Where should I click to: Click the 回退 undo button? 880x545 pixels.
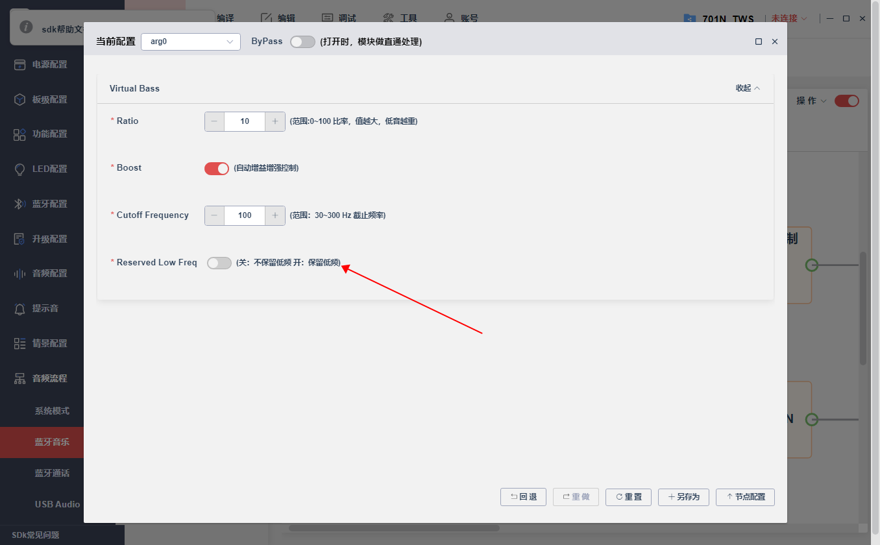point(523,497)
